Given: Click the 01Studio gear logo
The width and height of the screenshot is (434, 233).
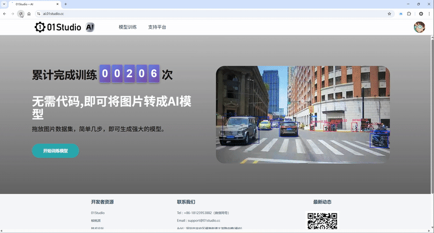Looking at the screenshot, I should (40, 27).
